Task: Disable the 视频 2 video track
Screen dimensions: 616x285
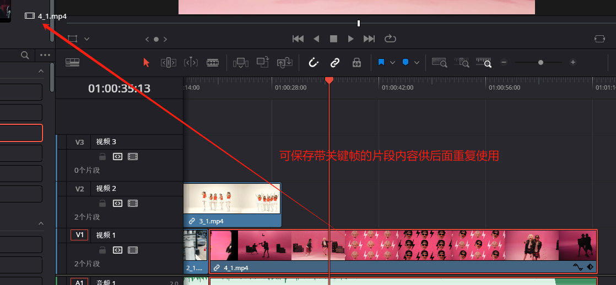Action: 132,204
